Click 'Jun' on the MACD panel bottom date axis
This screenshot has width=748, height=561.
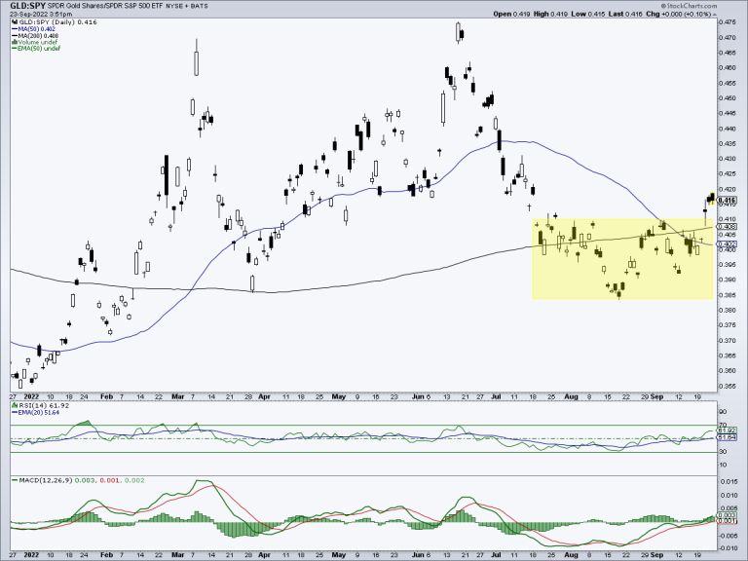coord(418,555)
